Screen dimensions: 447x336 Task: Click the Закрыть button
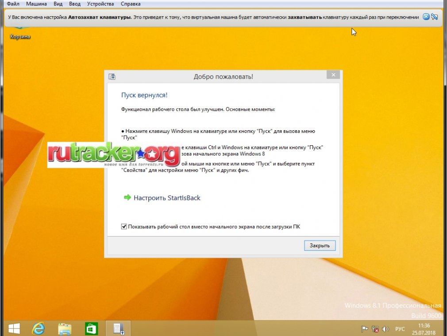pos(320,245)
